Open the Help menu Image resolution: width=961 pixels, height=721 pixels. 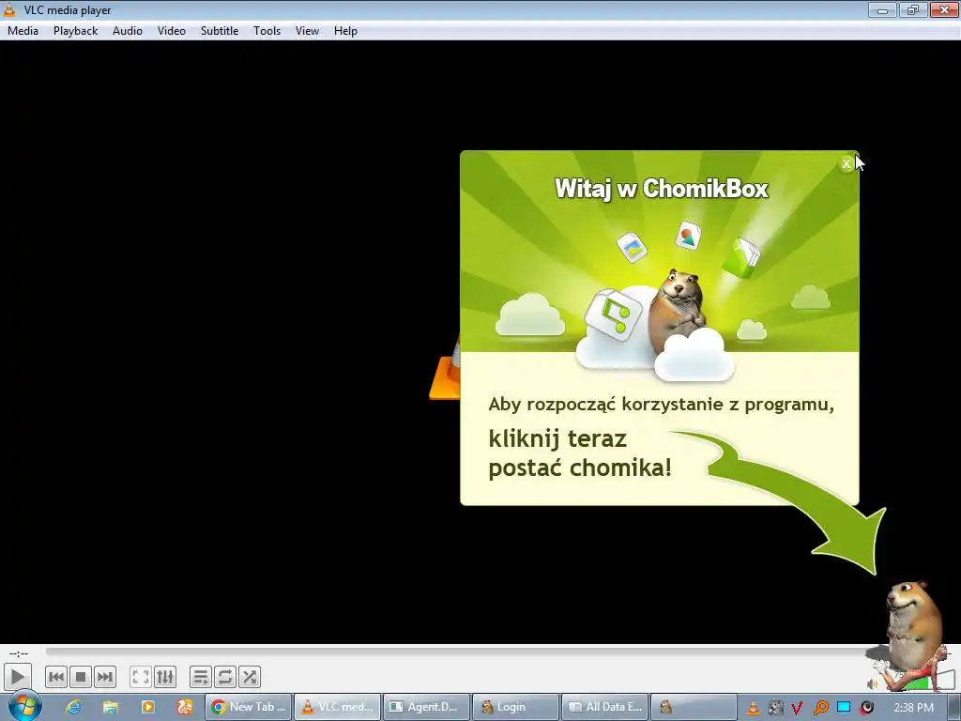pyautogui.click(x=345, y=31)
